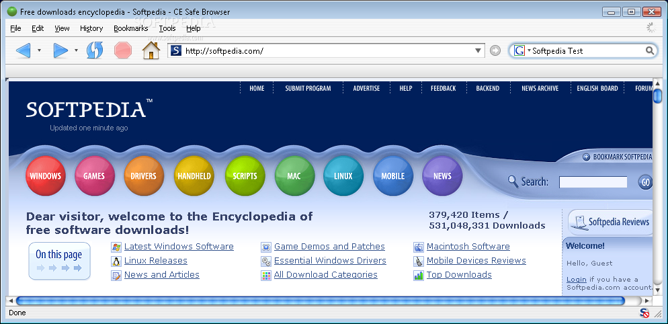Open the Essential Windows Drivers link
Image resolution: width=668 pixels, height=324 pixels.
(x=330, y=261)
